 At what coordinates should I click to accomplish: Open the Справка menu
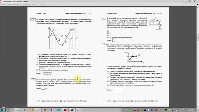tap(42, 4)
